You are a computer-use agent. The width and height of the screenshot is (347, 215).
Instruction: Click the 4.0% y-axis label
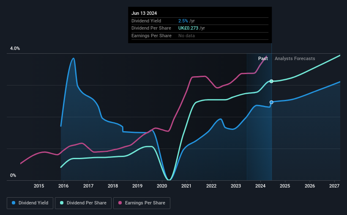[x=15, y=48]
